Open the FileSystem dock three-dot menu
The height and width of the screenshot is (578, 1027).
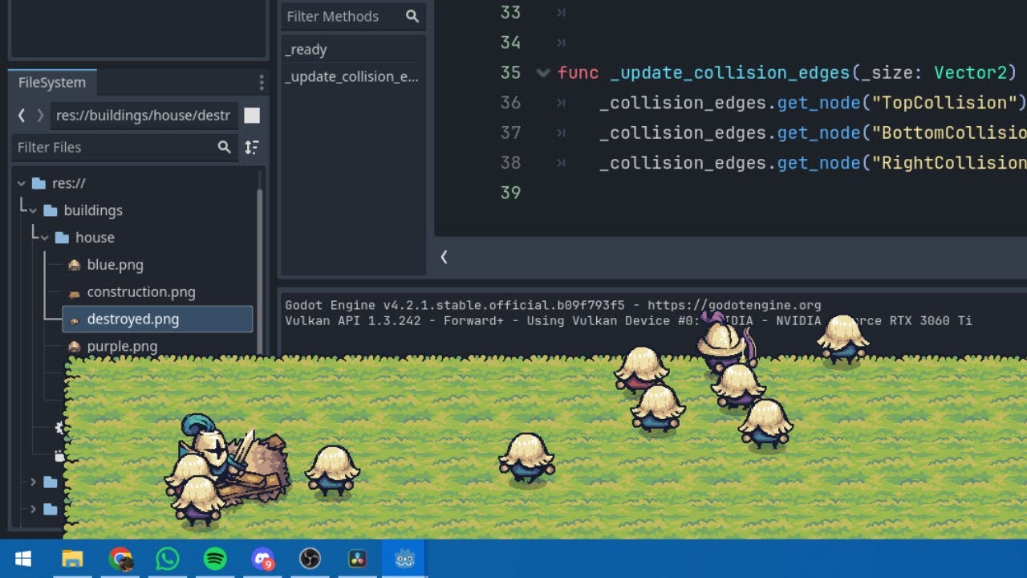pyautogui.click(x=261, y=83)
